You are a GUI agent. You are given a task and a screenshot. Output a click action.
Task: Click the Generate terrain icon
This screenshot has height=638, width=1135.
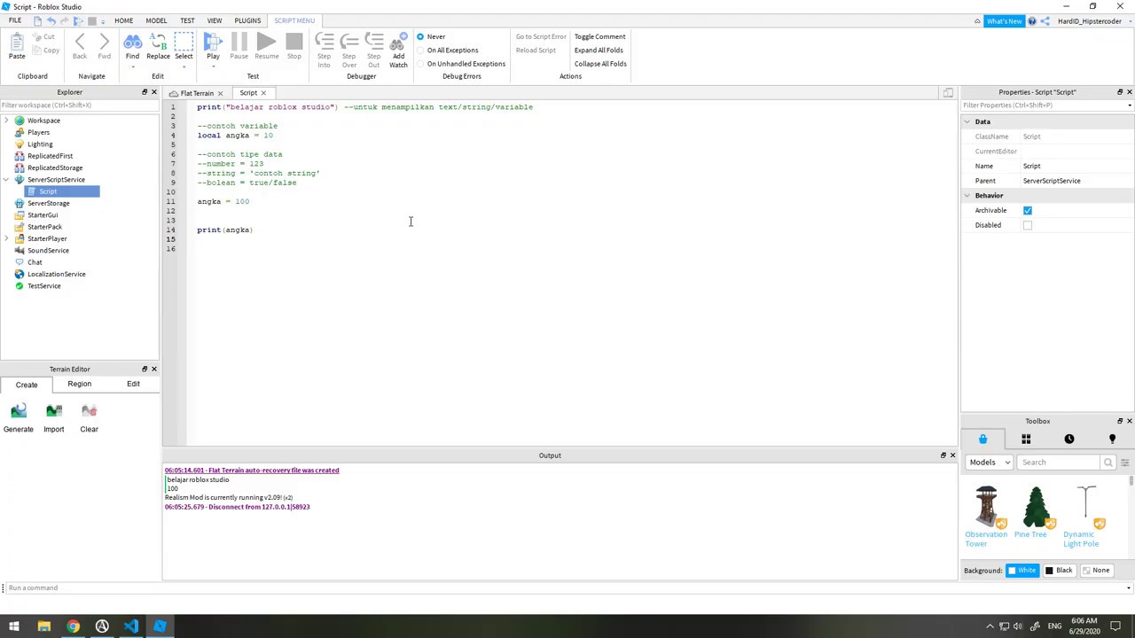click(x=19, y=410)
